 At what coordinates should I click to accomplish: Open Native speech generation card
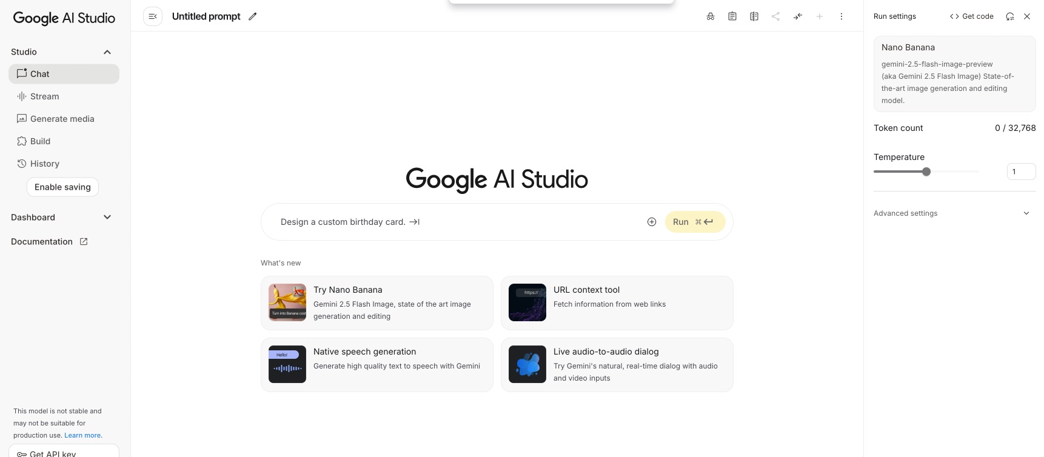coord(377,365)
